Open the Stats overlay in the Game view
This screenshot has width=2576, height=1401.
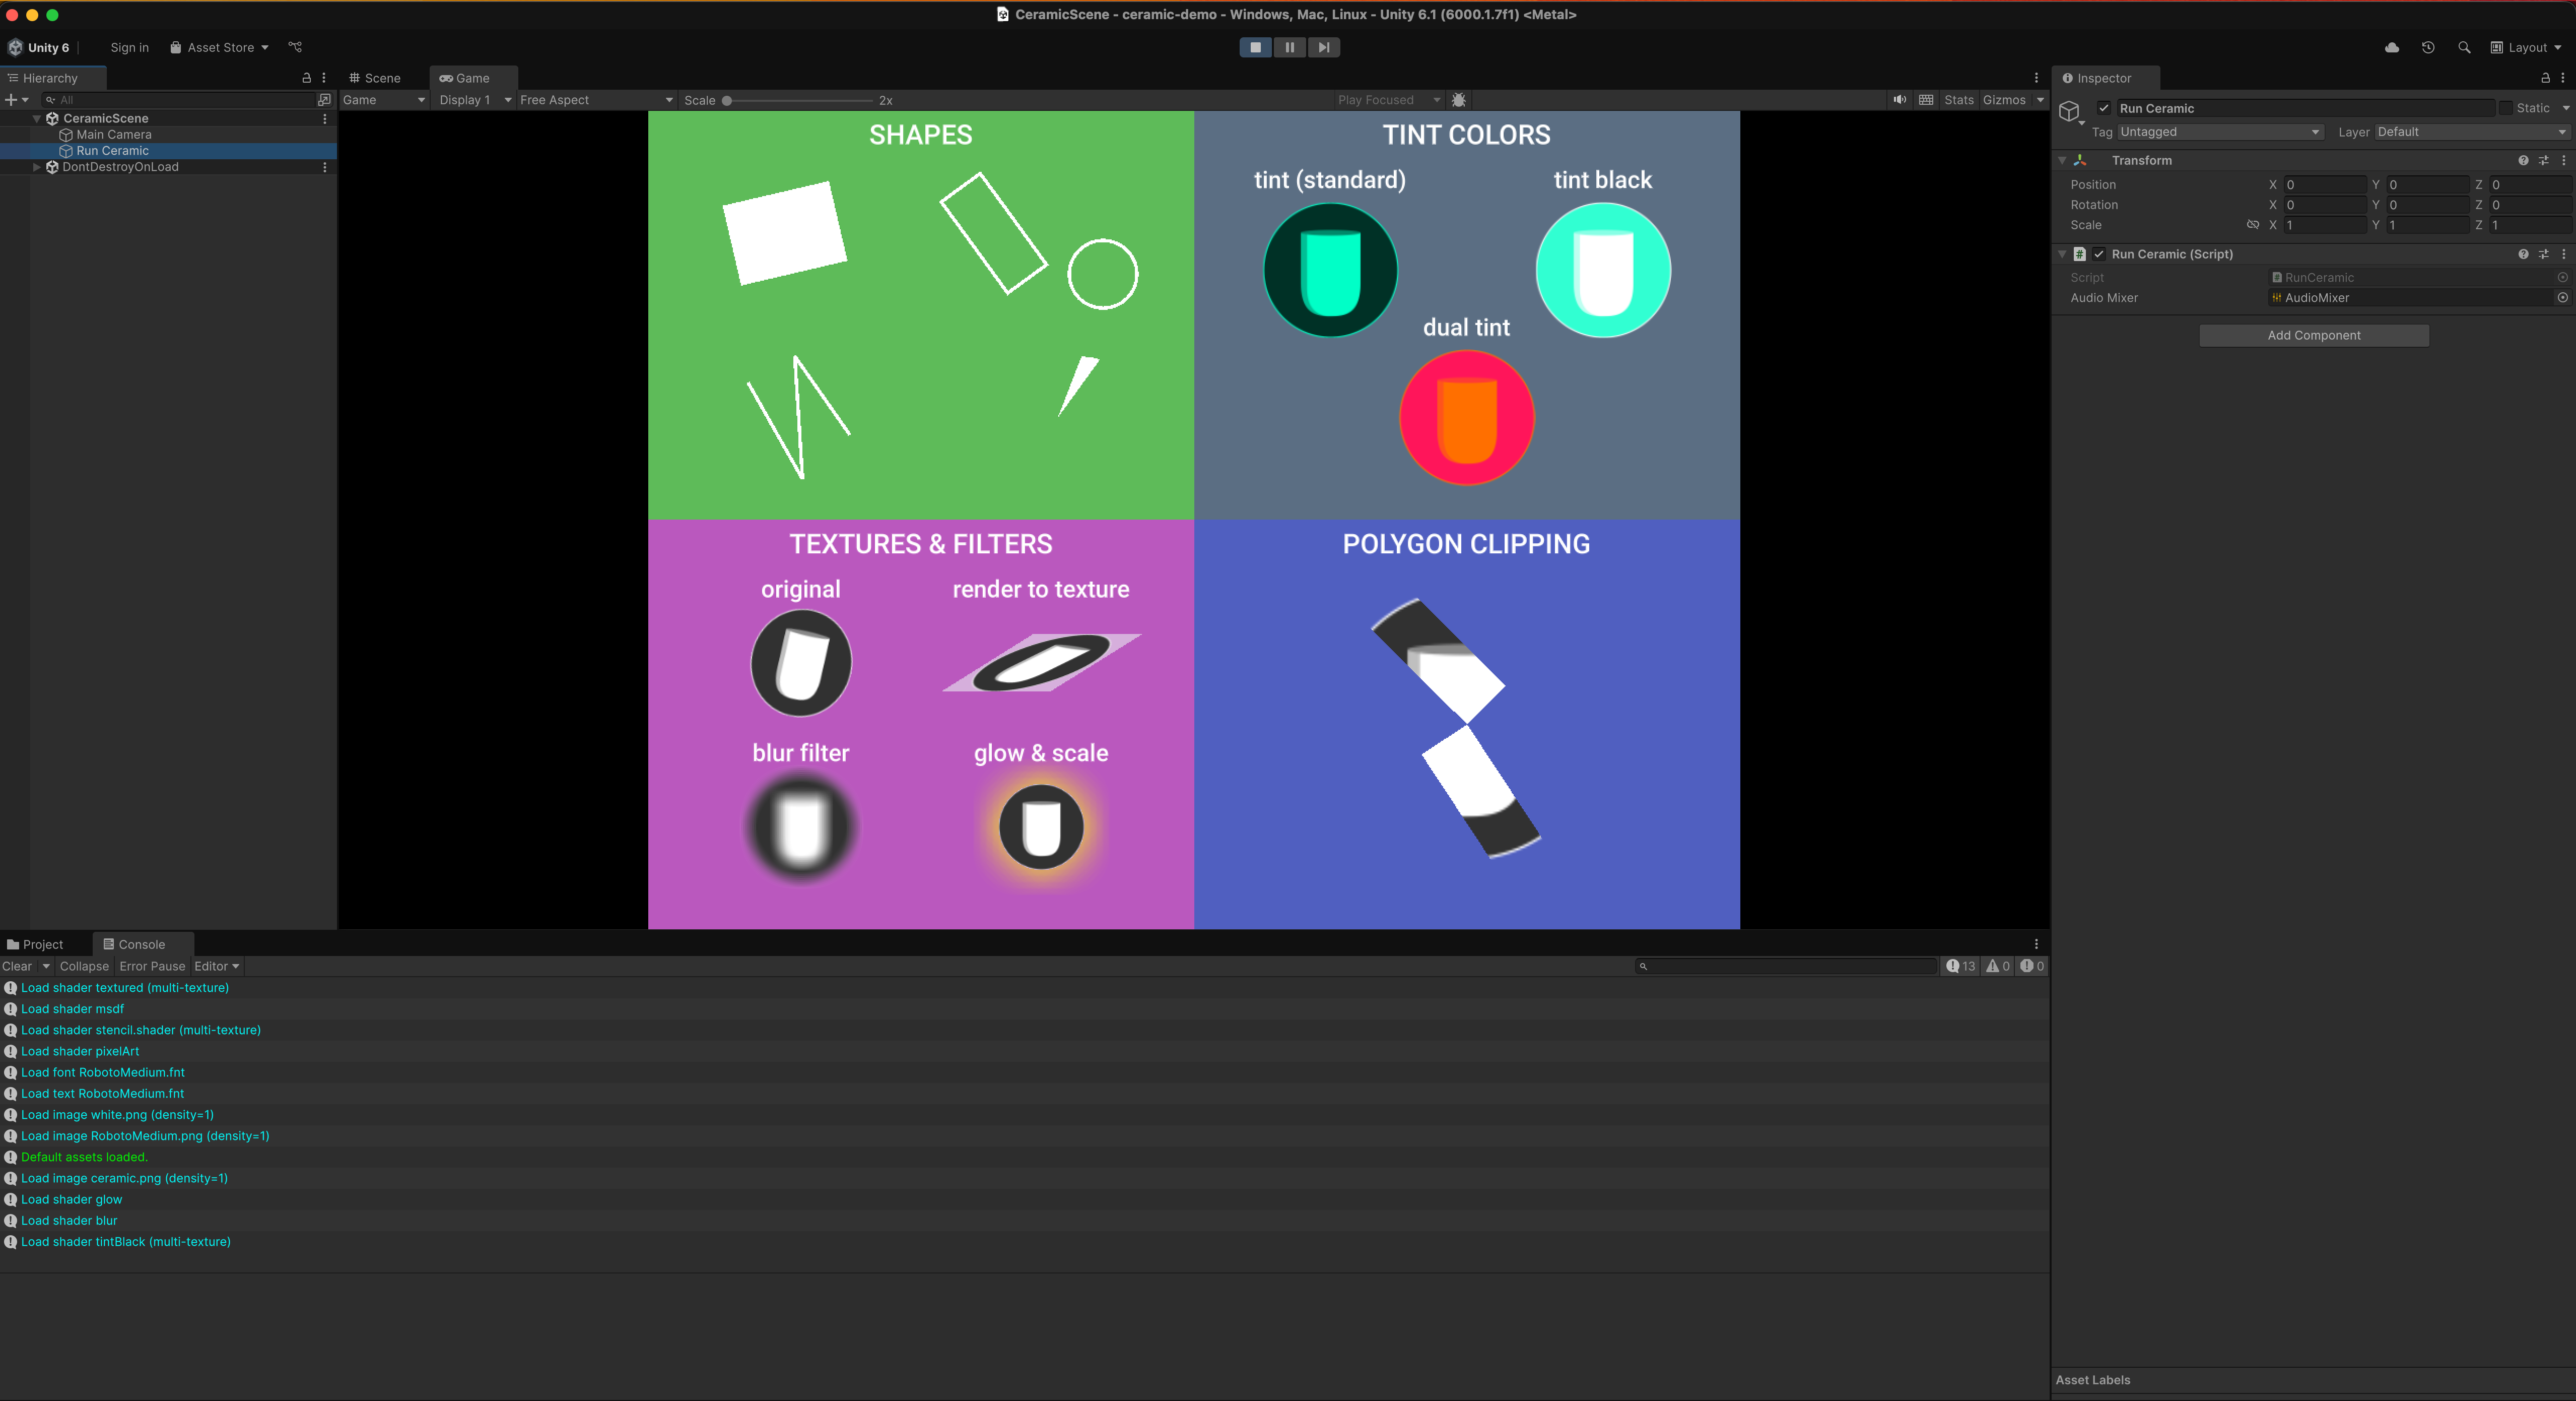pos(1958,99)
